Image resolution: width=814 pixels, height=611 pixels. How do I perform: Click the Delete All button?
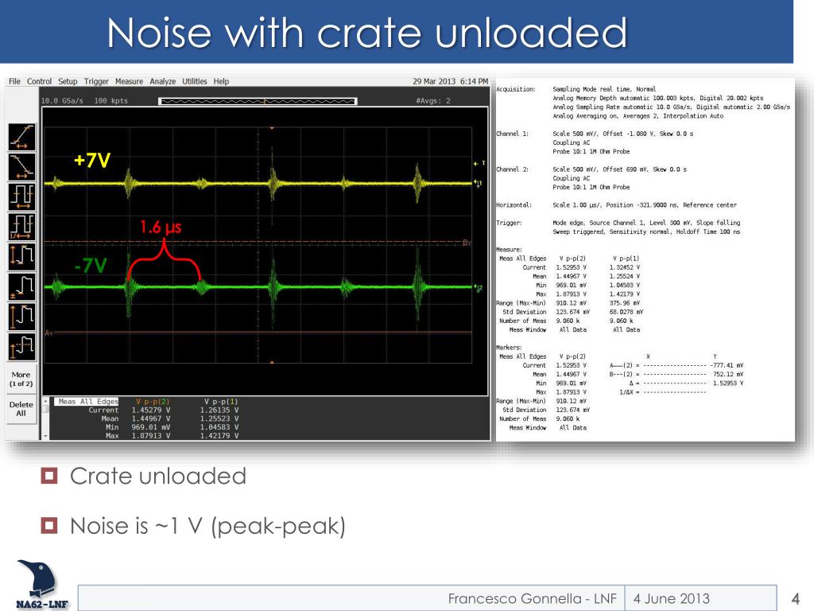click(21, 409)
